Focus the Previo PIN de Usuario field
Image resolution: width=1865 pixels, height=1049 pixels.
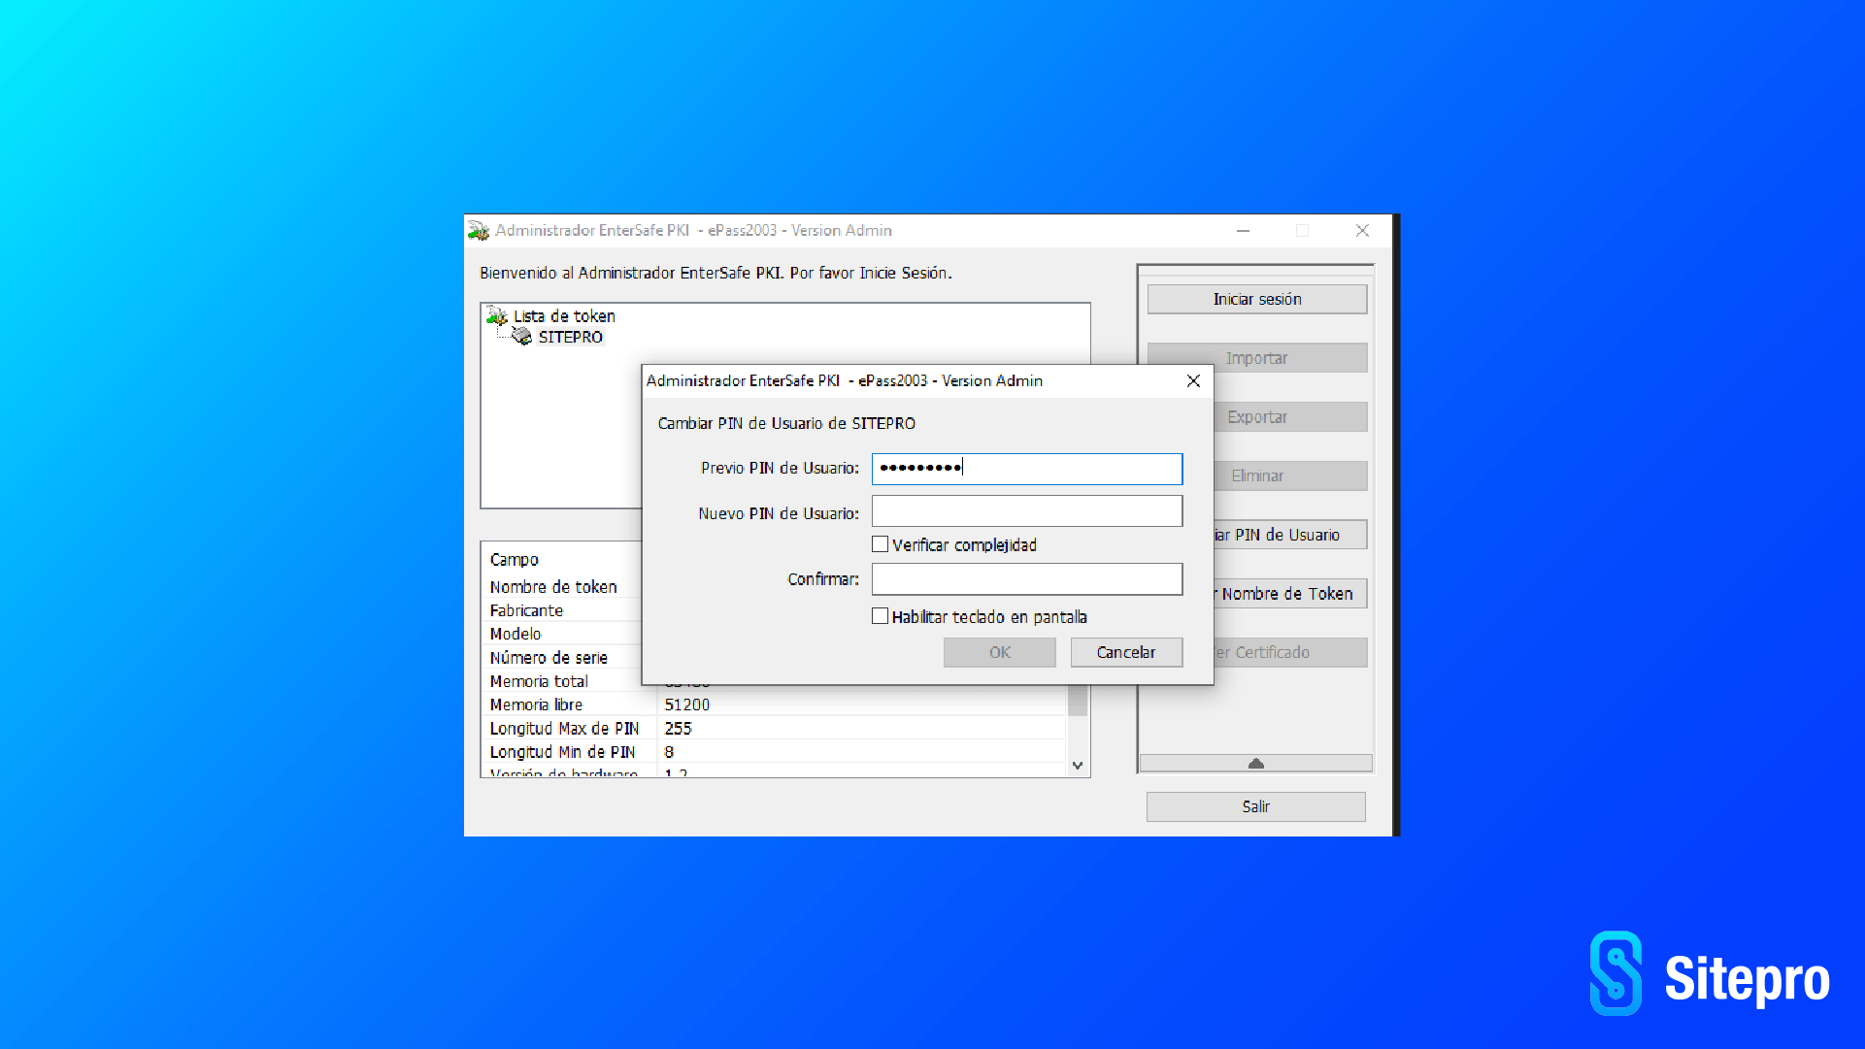click(1027, 469)
